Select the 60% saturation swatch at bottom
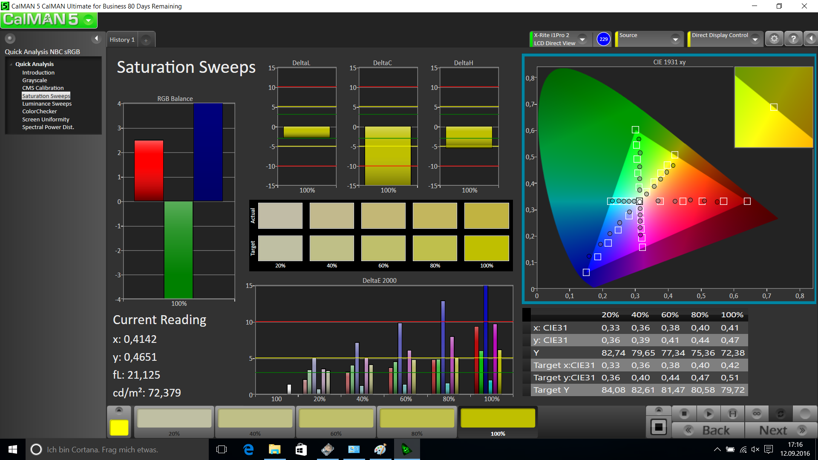Image resolution: width=818 pixels, height=460 pixels. click(x=336, y=419)
